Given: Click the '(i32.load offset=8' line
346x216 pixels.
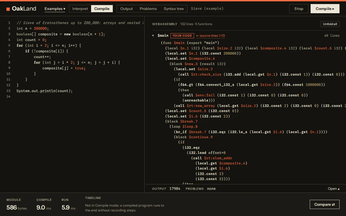Looking at the screenshot, I should click(x=206, y=153).
